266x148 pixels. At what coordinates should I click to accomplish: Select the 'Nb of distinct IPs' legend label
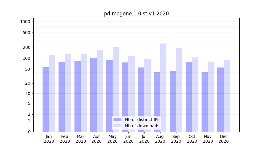142,120
